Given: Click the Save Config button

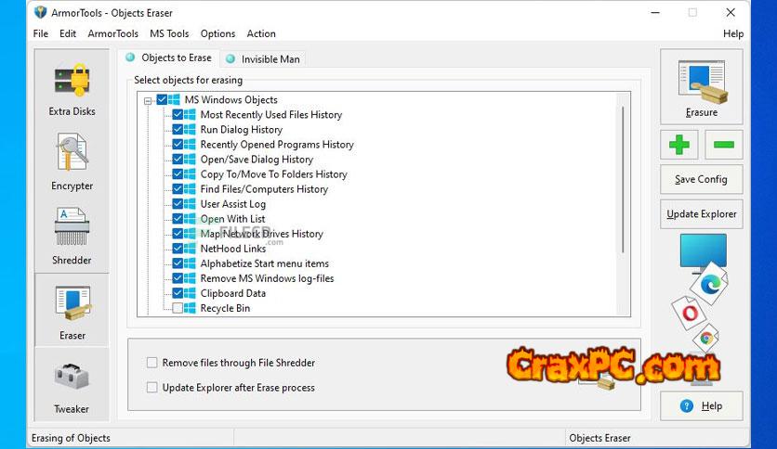Looking at the screenshot, I should [701, 179].
